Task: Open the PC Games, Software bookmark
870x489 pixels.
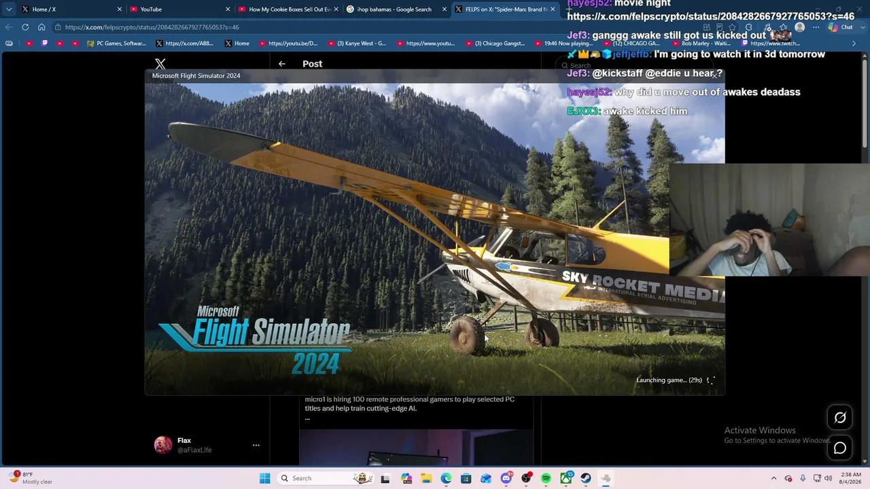Action: 117,43
